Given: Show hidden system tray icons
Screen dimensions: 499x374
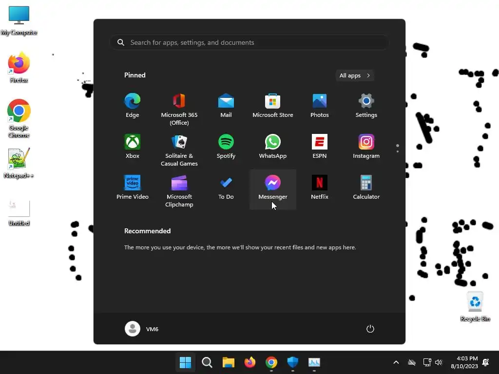Looking at the screenshot, I should 396,362.
